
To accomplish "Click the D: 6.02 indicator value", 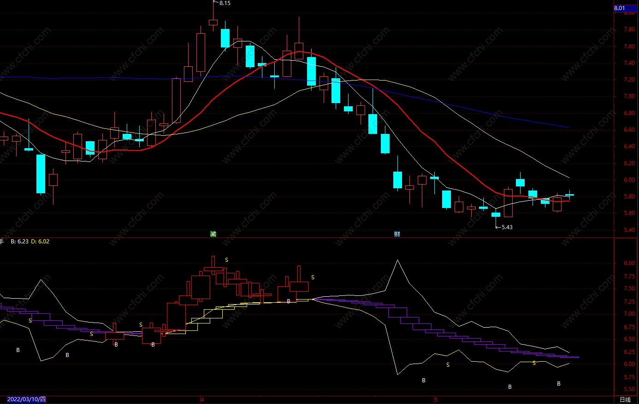I will click(40, 242).
